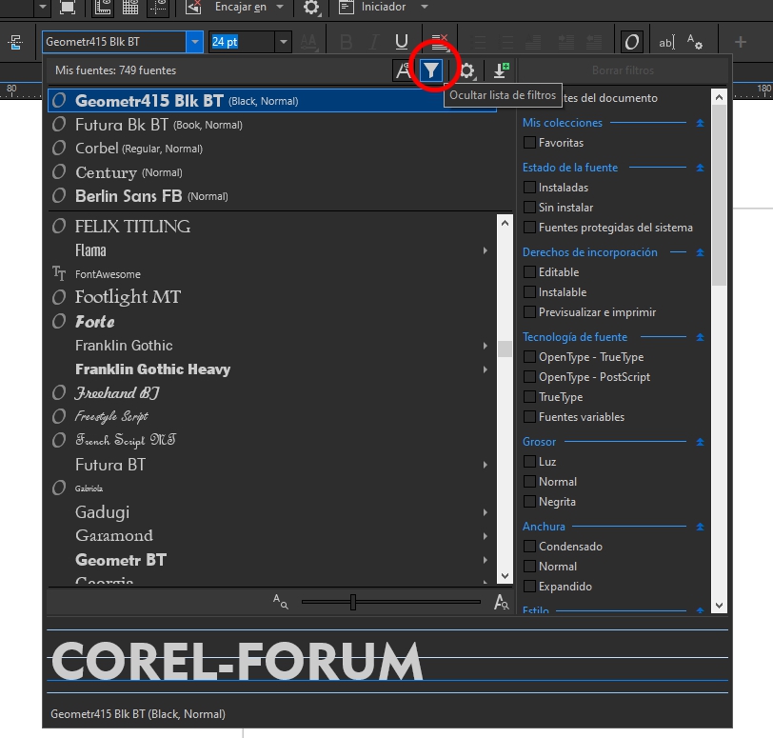Viewport: 773px width, 738px height.
Task: Toggle Bold formatting
Action: (x=347, y=42)
